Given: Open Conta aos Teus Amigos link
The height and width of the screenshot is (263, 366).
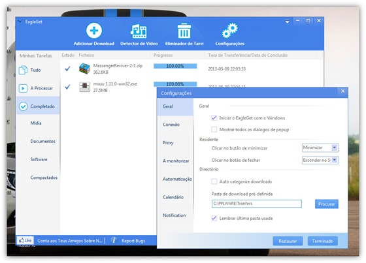Looking at the screenshot, I should point(70,241).
